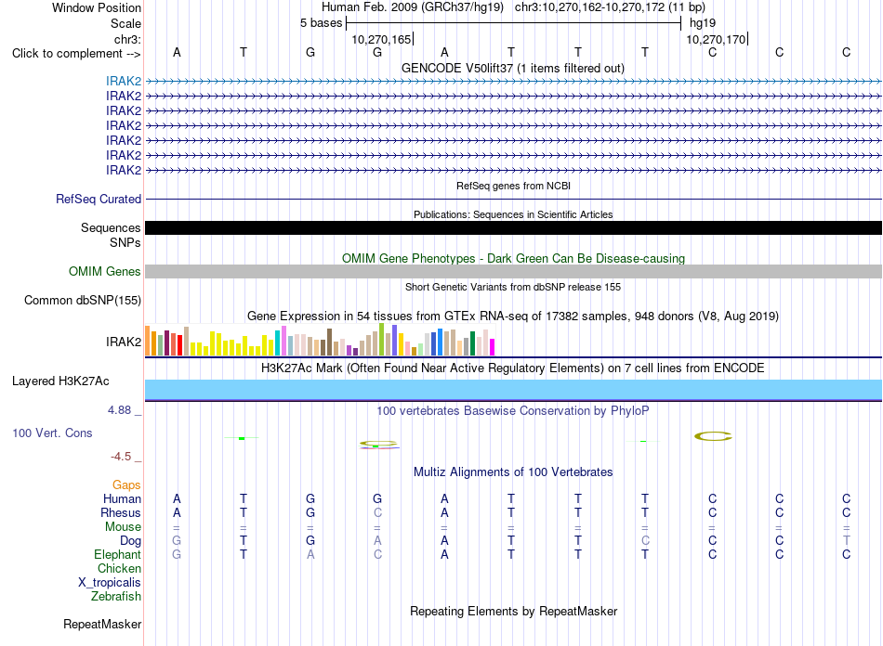Open the H3K27Ac Mark ENCODE track title
This screenshot has height=646, width=883.
[x=513, y=368]
